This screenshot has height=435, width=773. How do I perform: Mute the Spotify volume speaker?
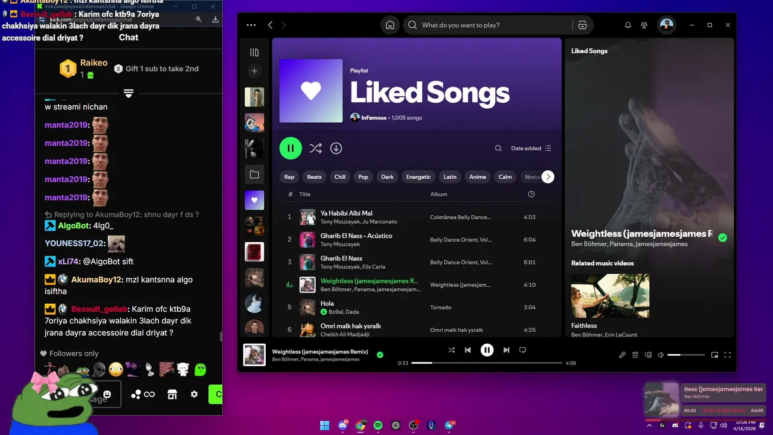[661, 355]
